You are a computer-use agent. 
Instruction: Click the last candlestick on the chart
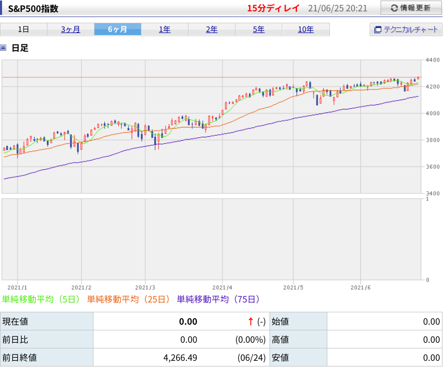pos(418,78)
